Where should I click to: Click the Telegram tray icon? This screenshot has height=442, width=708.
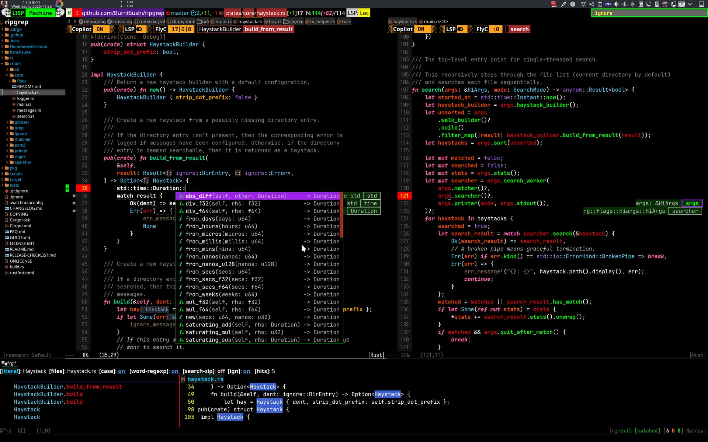[x=591, y=4]
